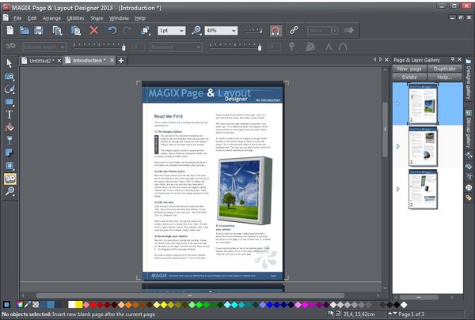Click the red Delete X icon

click(94, 30)
